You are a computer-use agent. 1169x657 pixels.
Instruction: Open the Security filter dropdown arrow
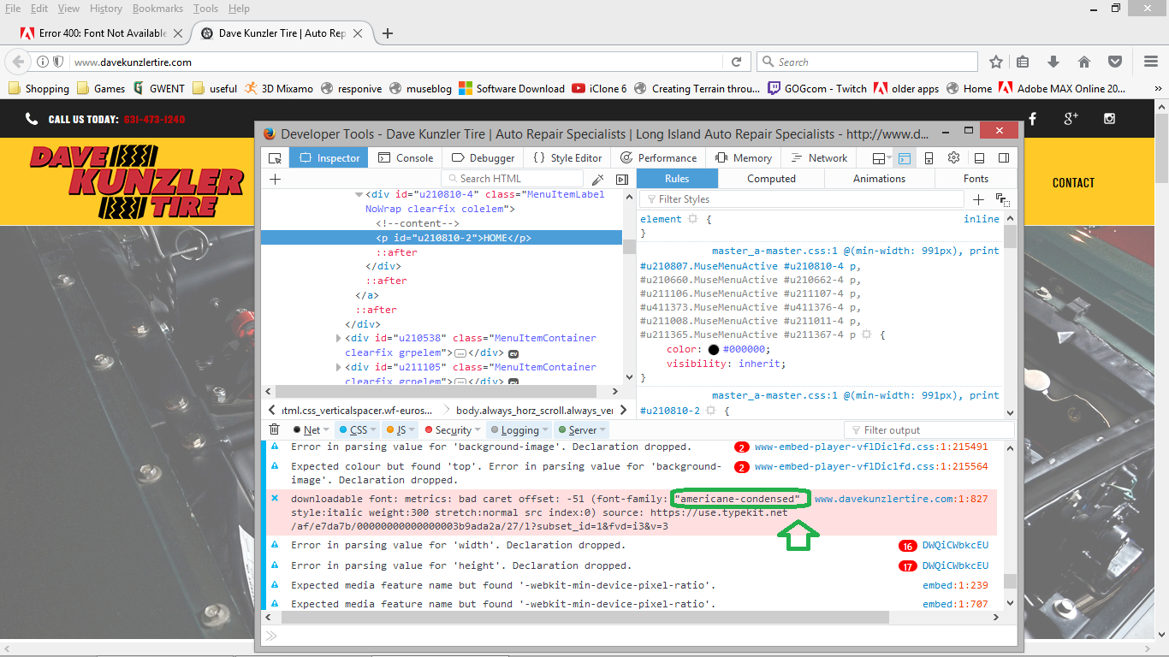(479, 430)
